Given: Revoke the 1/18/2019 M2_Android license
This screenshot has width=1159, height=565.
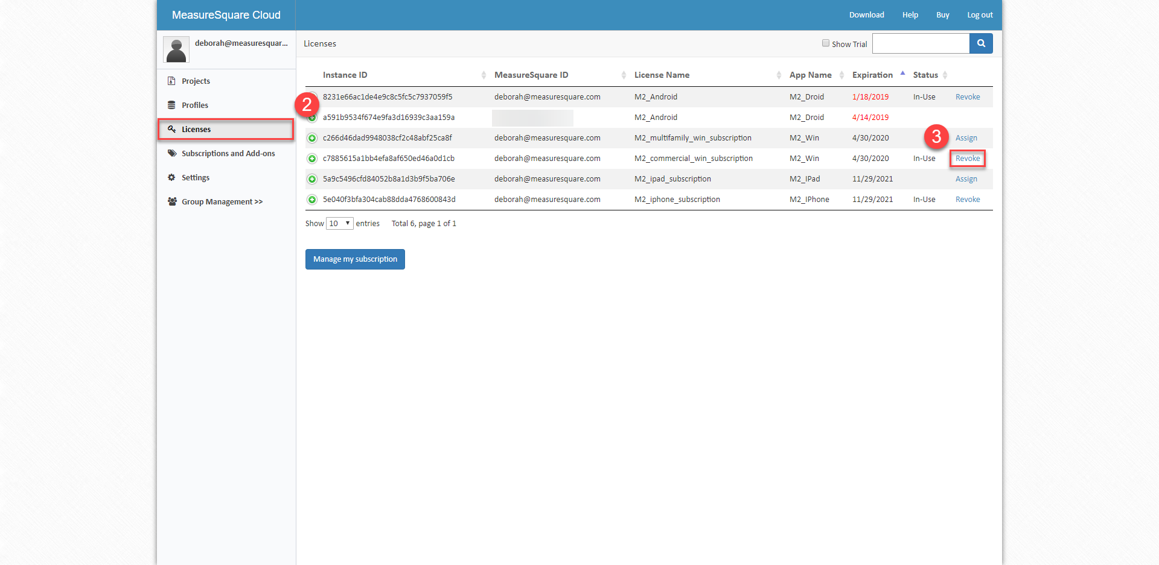Looking at the screenshot, I should (968, 97).
